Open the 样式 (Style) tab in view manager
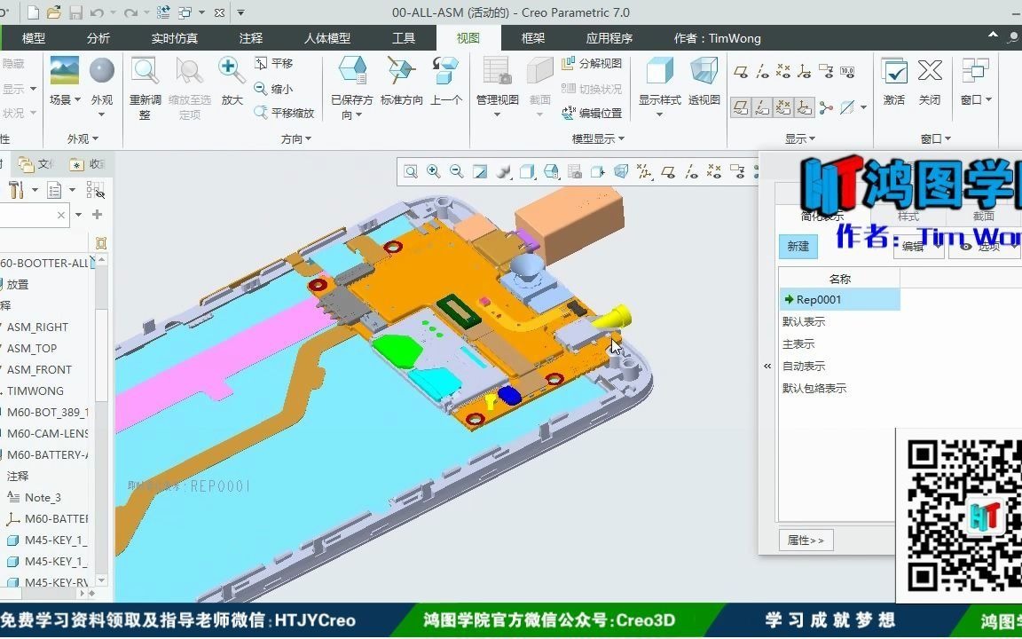This screenshot has width=1022, height=639. coord(908,216)
